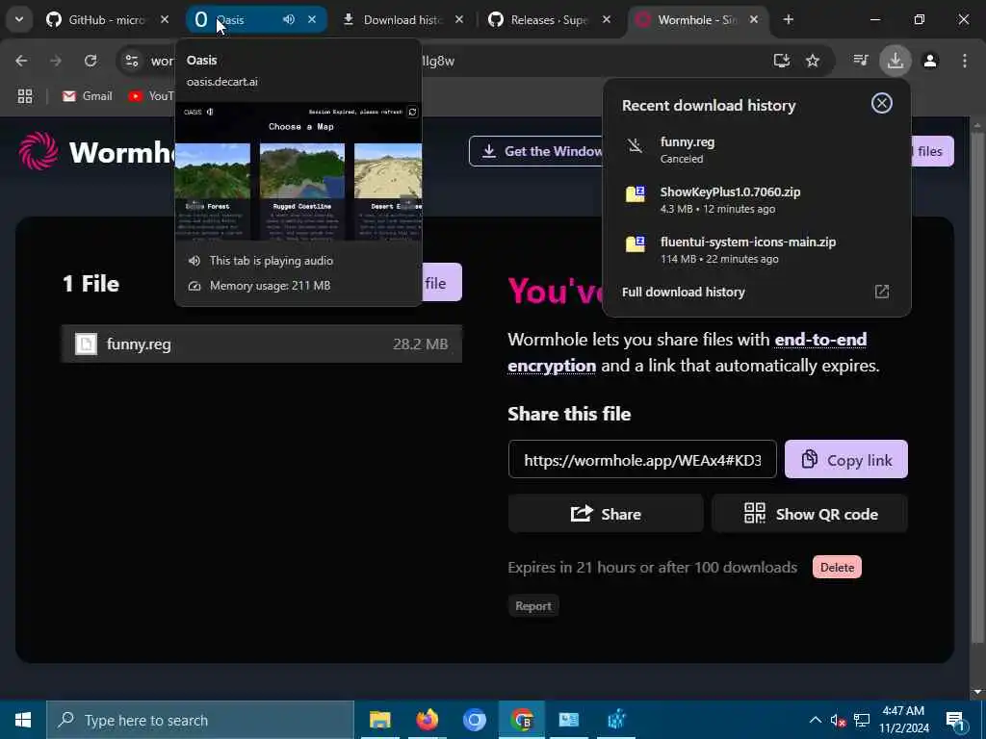Click the Share button
Viewport: 986px width, 739px height.
tap(606, 514)
